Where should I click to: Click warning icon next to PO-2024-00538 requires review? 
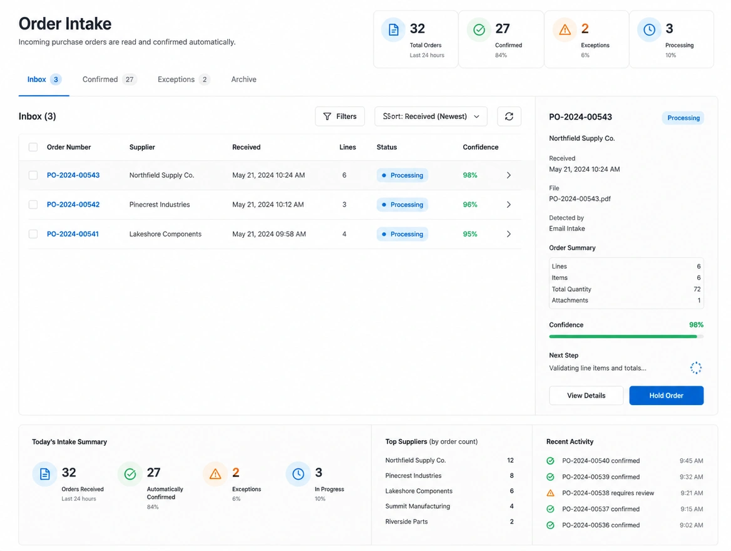550,493
